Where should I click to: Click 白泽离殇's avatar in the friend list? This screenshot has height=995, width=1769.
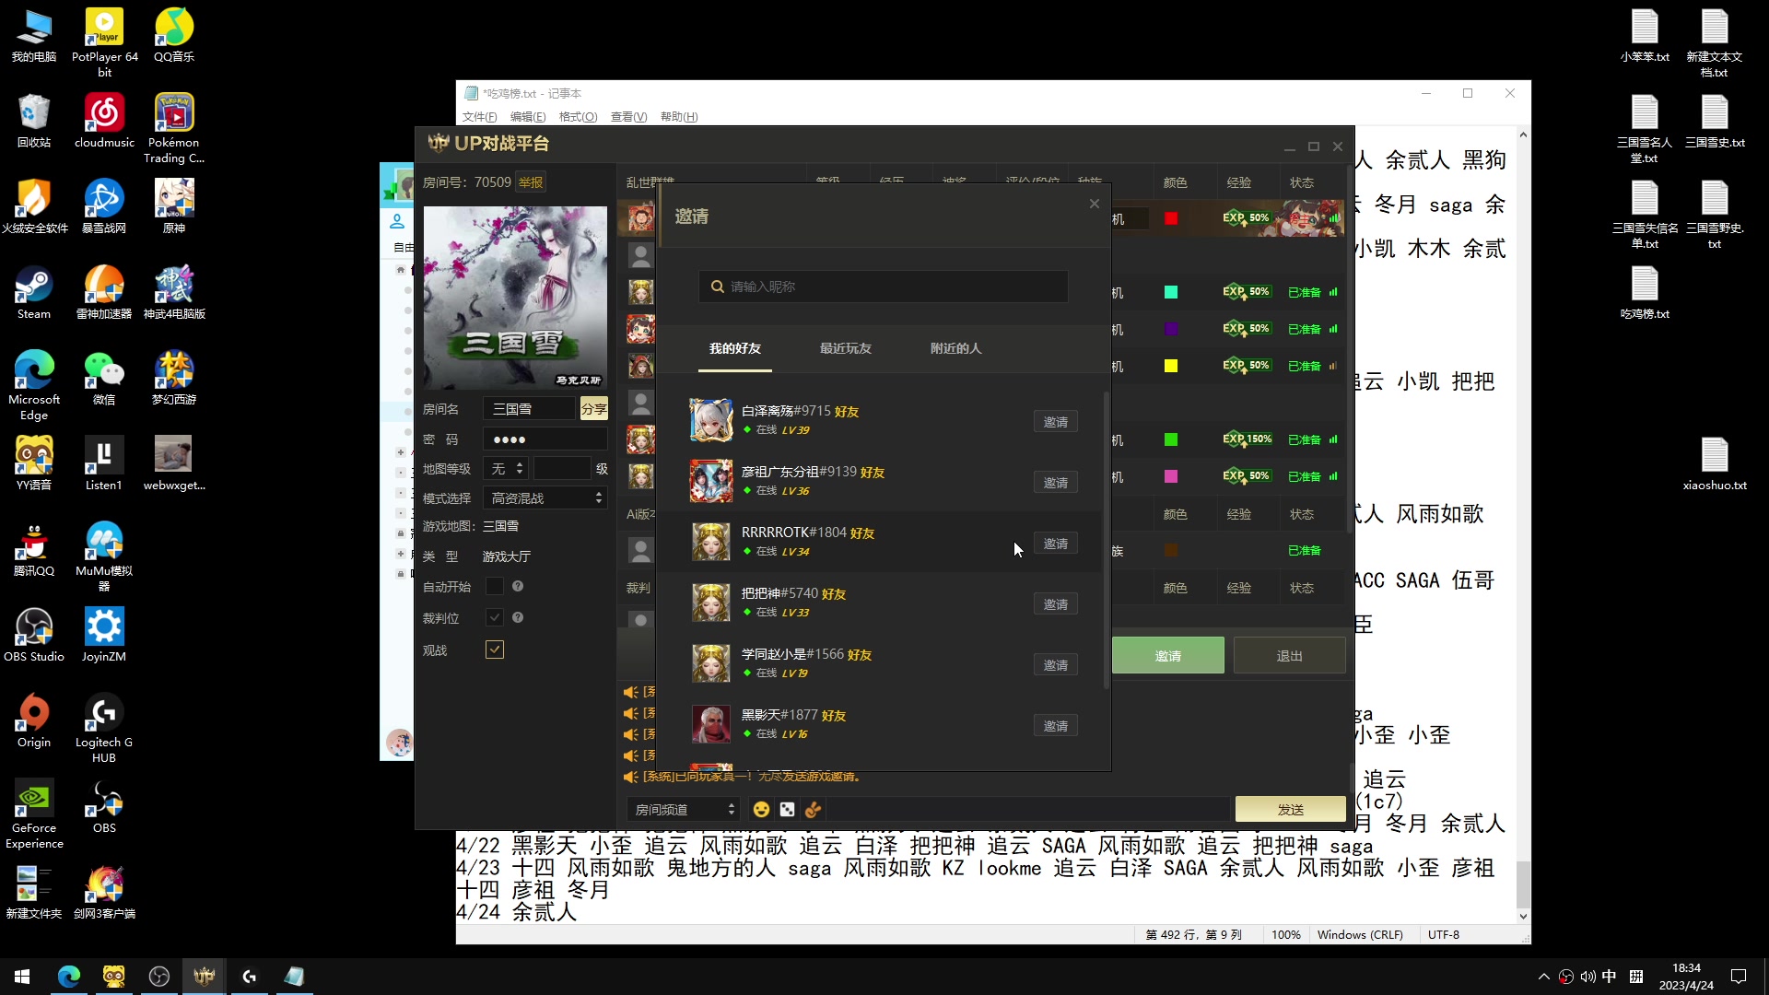[x=710, y=420]
